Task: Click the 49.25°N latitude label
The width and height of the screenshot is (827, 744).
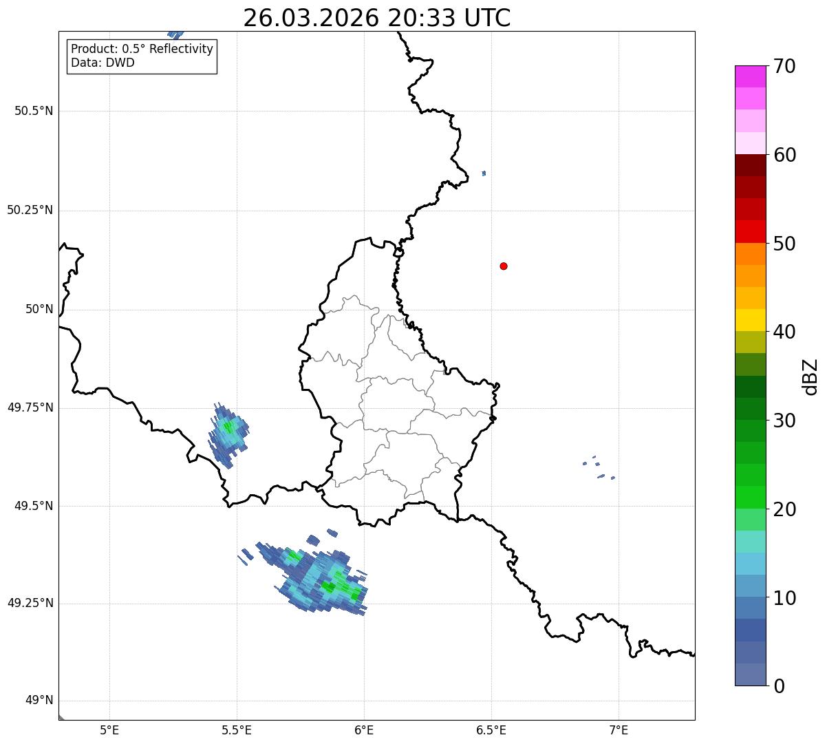Action: click(30, 603)
